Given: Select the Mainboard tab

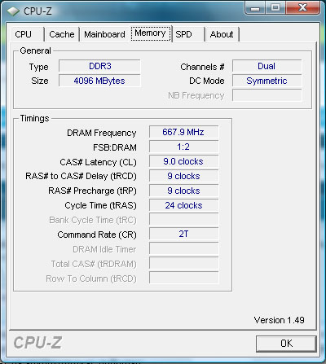Looking at the screenshot, I should 104,34.
